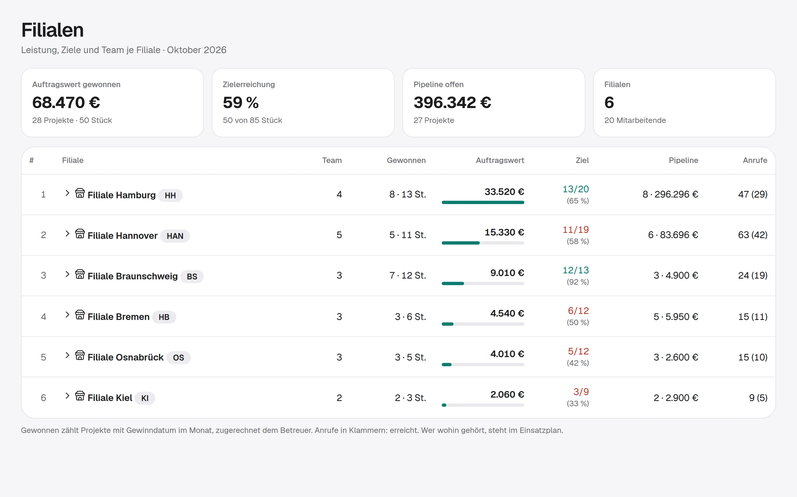This screenshot has width=797, height=497.
Task: Click the Team column header
Action: click(332, 160)
